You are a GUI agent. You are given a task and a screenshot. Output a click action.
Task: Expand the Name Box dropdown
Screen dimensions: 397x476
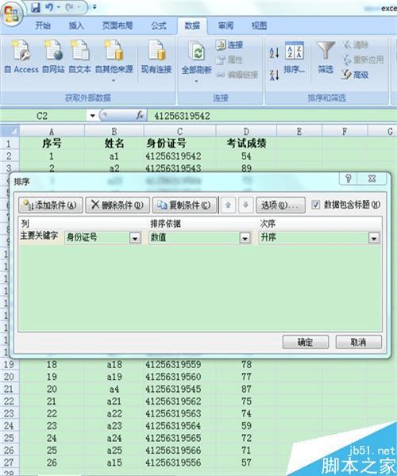[x=92, y=116]
